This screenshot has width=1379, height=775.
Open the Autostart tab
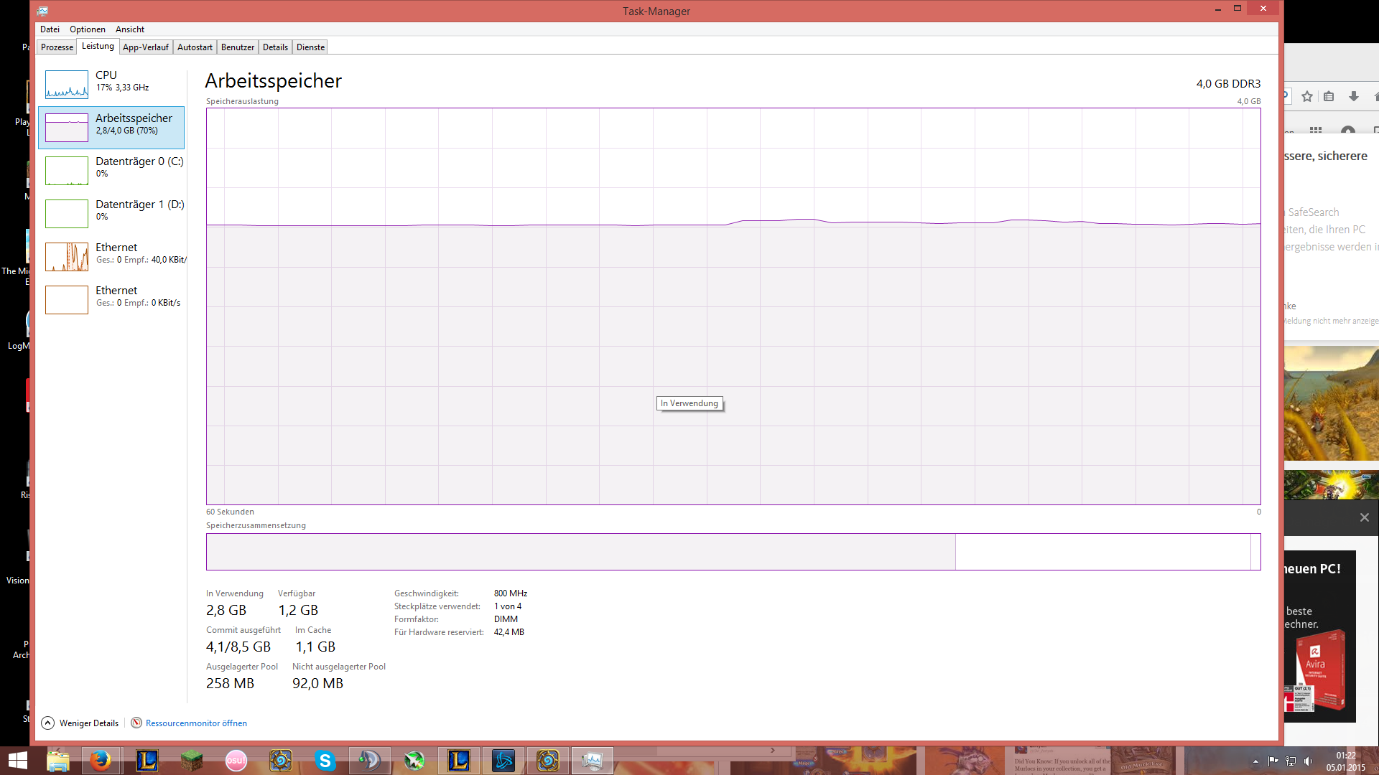[x=195, y=47]
